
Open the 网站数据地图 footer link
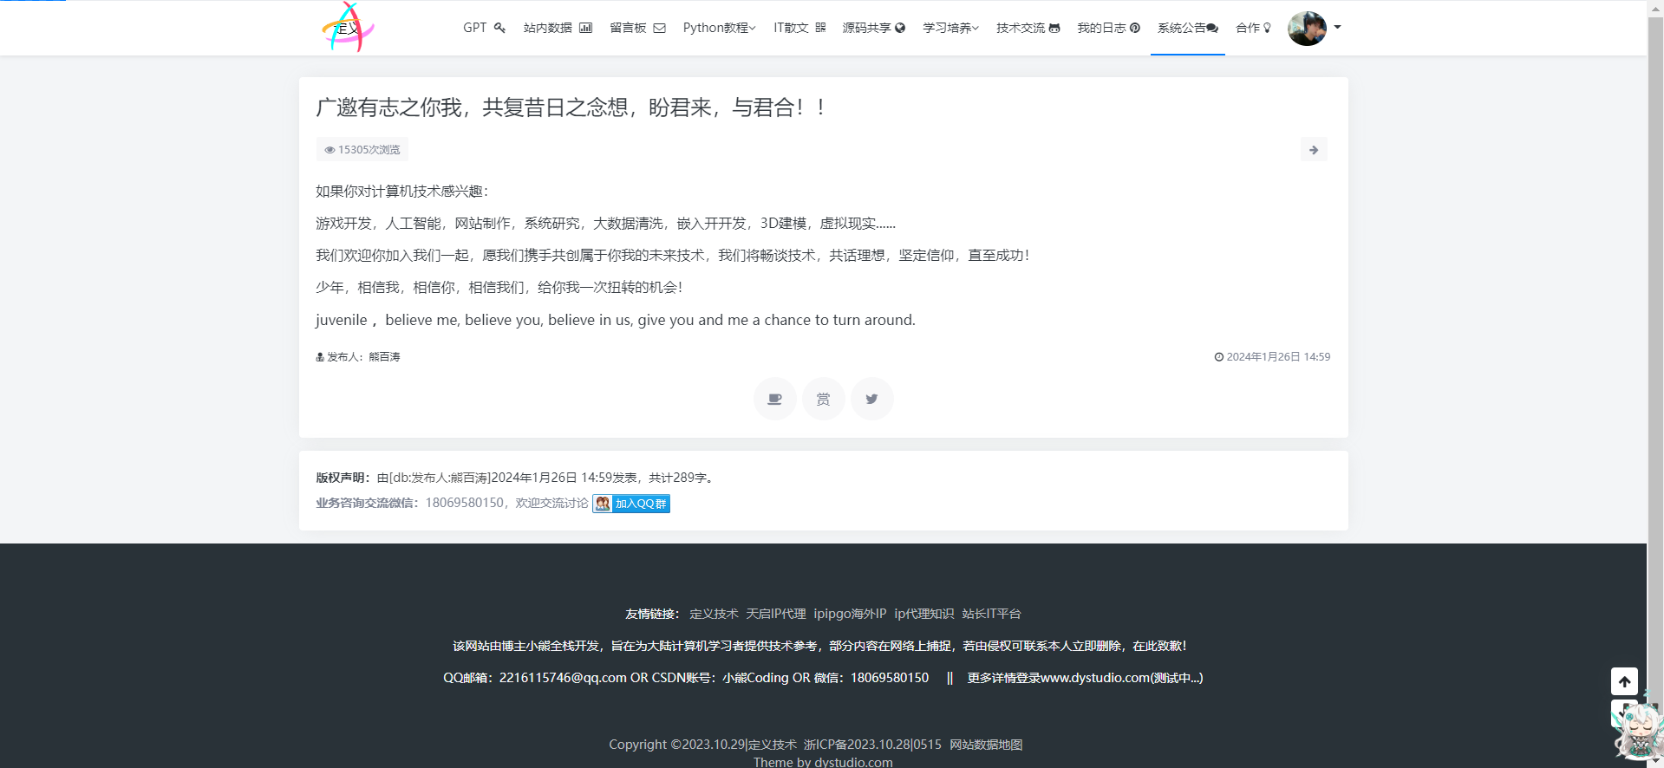click(986, 745)
